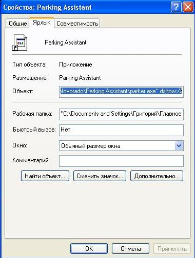195x258 pixels.
Task: Click the dialog title bar Свойства: Parking Assistant
Action: (x=86, y=8)
